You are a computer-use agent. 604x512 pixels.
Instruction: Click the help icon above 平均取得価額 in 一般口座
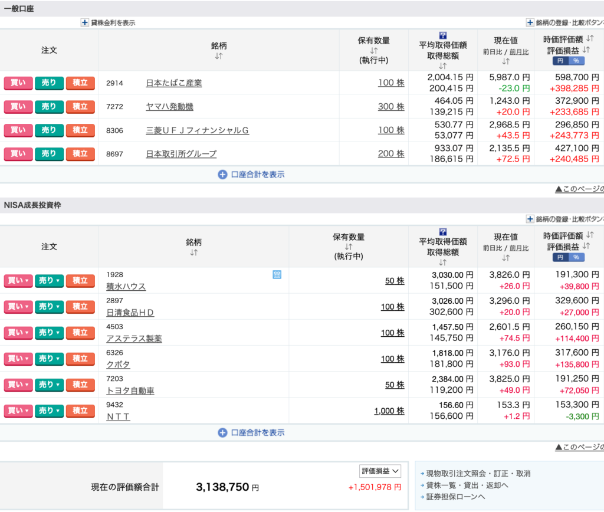[443, 35]
